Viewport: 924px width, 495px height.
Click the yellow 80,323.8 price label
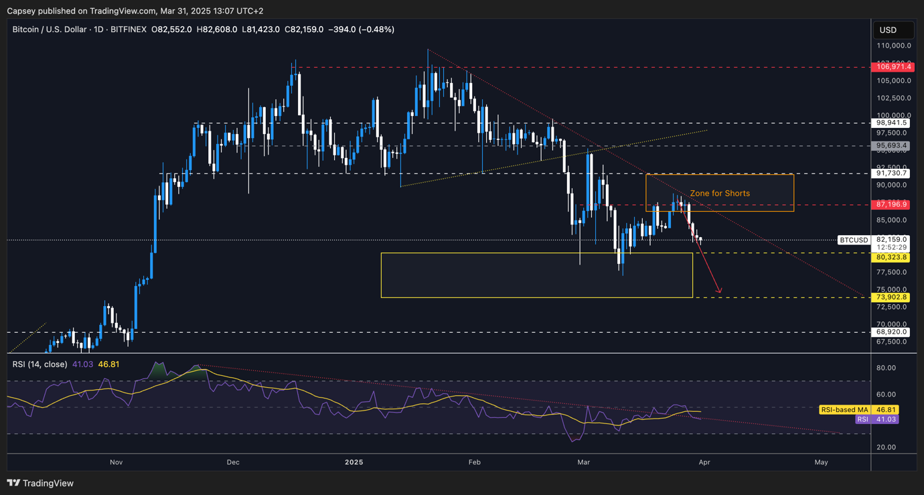[x=891, y=257]
